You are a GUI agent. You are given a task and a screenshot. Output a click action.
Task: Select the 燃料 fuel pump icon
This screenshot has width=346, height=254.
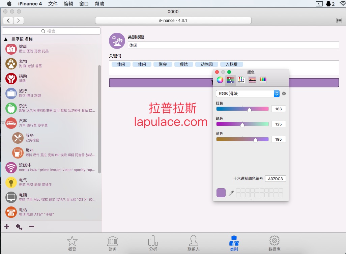pos(18,153)
